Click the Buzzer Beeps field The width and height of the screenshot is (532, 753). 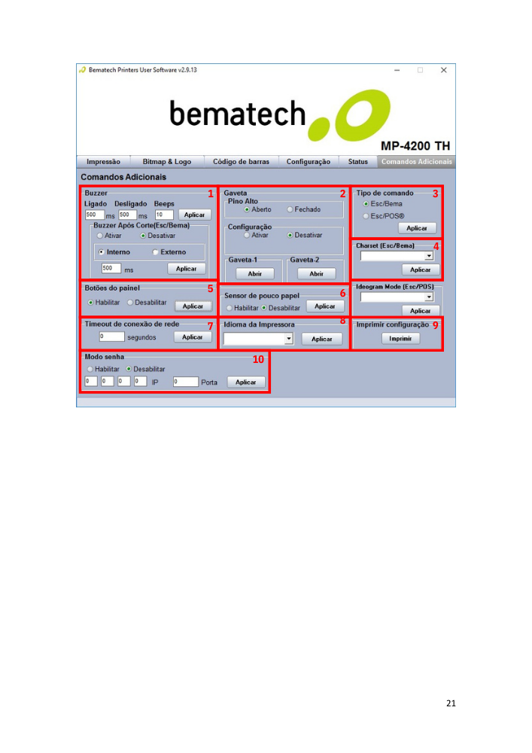(x=164, y=215)
